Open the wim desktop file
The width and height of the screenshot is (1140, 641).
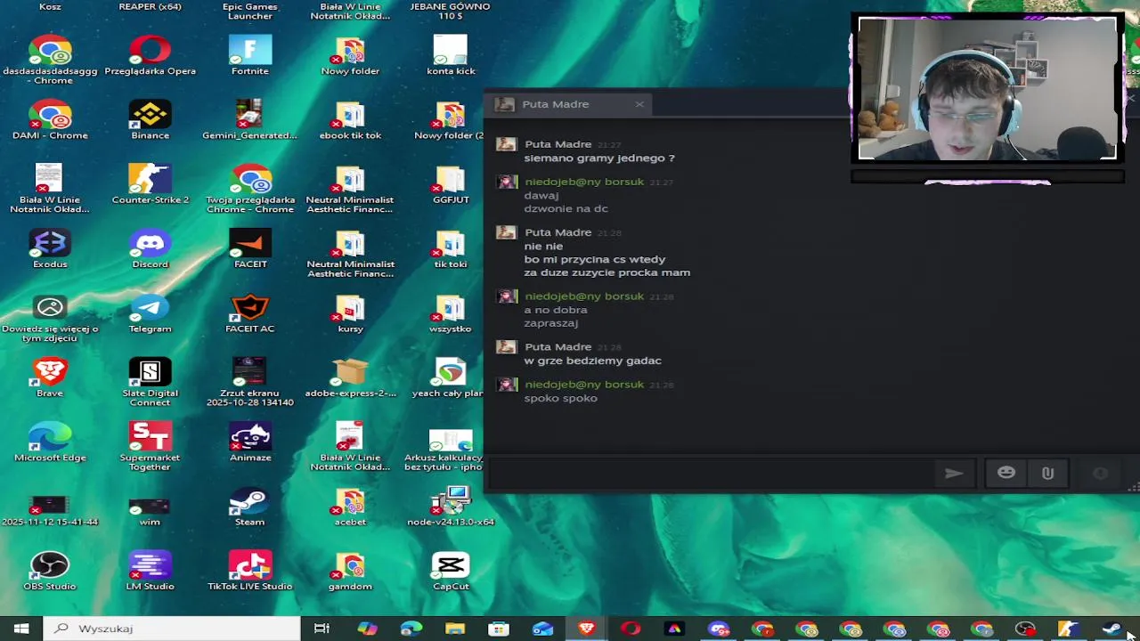click(x=150, y=506)
